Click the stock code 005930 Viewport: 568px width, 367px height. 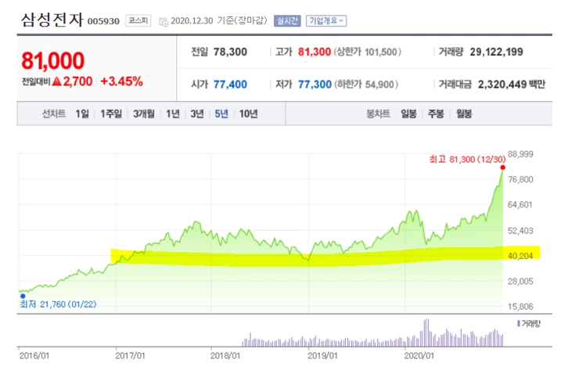coord(103,21)
